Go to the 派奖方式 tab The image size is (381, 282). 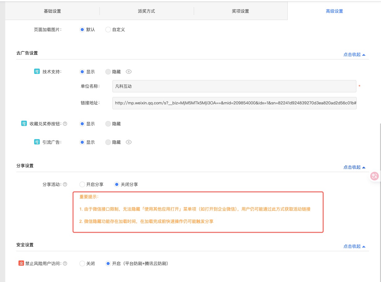[146, 11]
